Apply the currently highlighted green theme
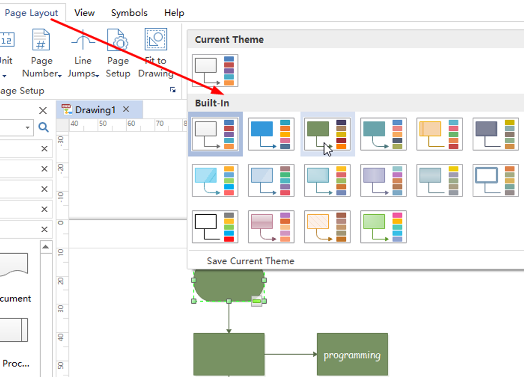Screen dimensions: 524x377 pyautogui.click(x=327, y=134)
